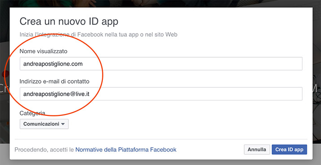The width and height of the screenshot is (321, 165).
Task: Click the Nome visualizzato input field
Action: [161, 64]
